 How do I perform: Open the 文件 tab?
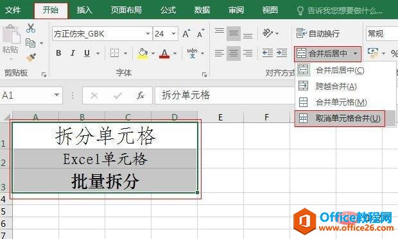(13, 10)
